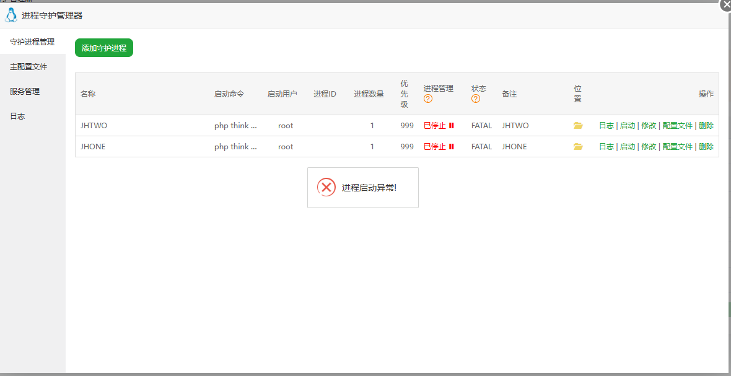The width and height of the screenshot is (731, 376).
Task: Click help icon under 进程管理 header
Action: tap(428, 98)
